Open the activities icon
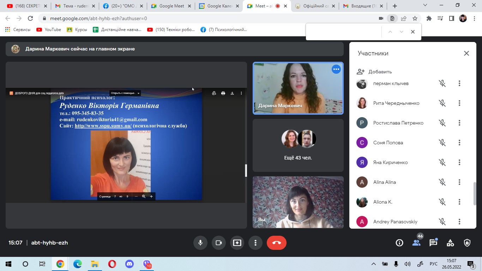The image size is (482, 271). point(450,243)
